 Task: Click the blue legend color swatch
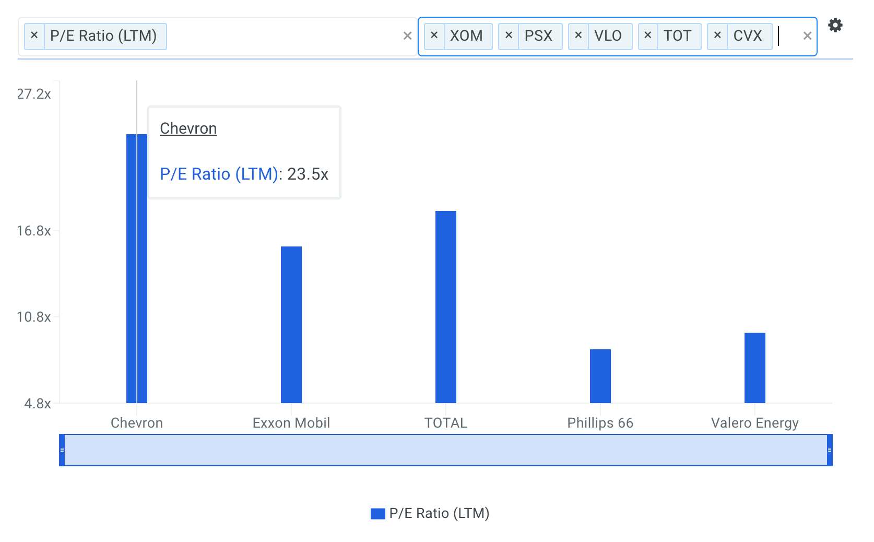pos(378,514)
